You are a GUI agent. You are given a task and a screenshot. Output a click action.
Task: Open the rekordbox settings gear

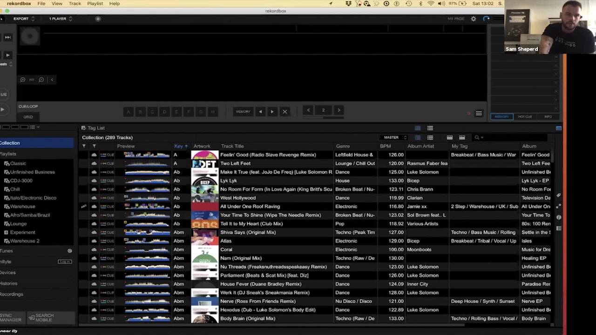click(x=474, y=19)
